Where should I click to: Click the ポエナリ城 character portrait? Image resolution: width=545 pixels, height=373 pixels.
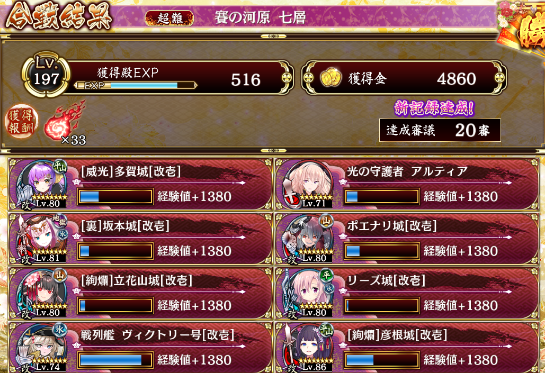309,239
